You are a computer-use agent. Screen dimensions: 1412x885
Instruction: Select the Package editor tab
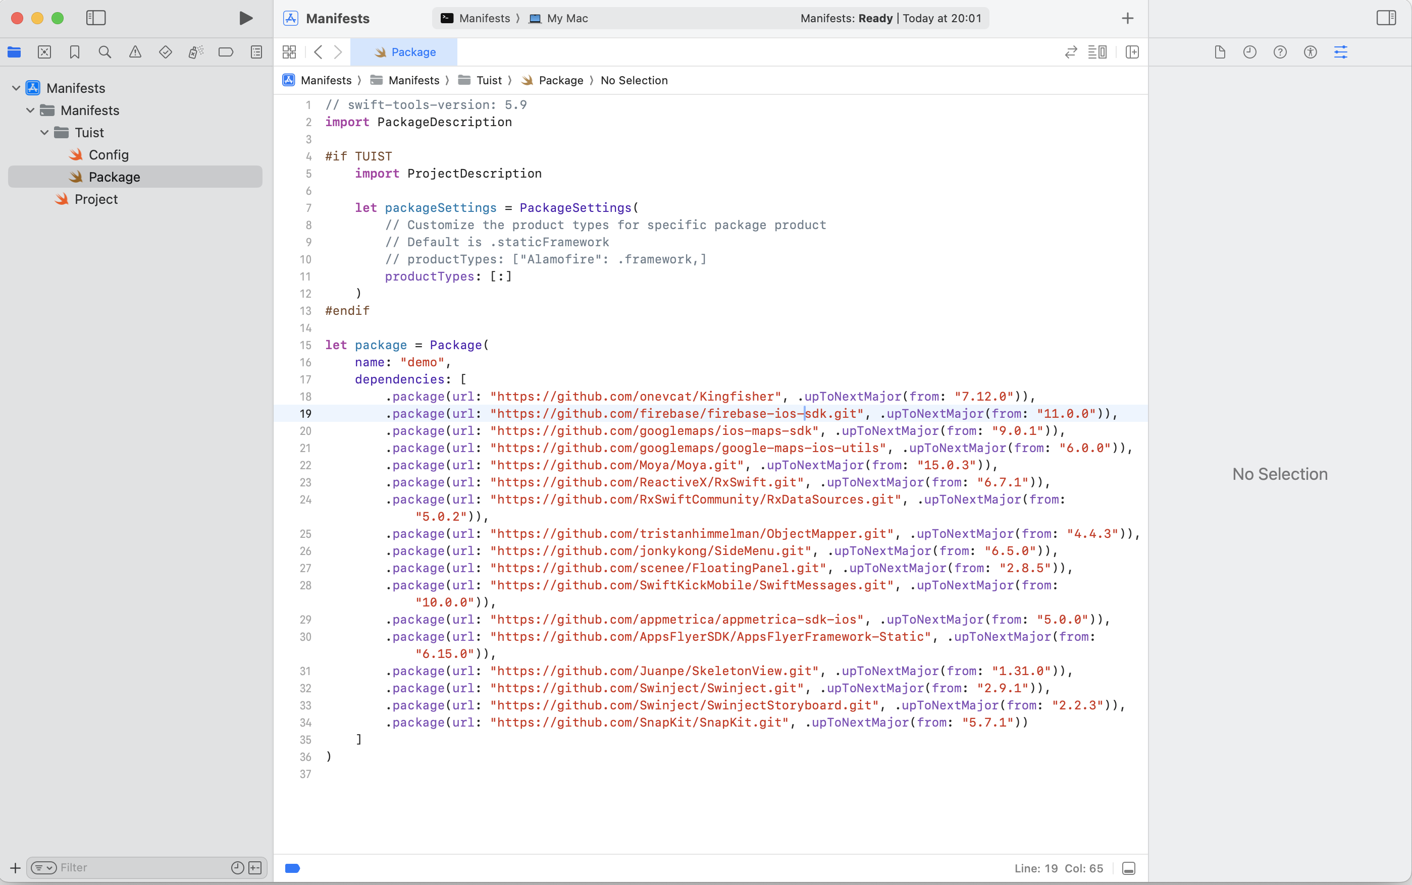pos(404,52)
